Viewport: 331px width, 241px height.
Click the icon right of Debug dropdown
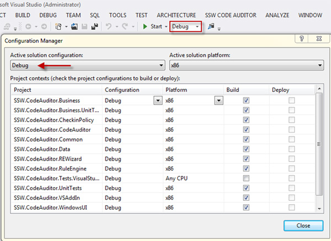click(211, 26)
